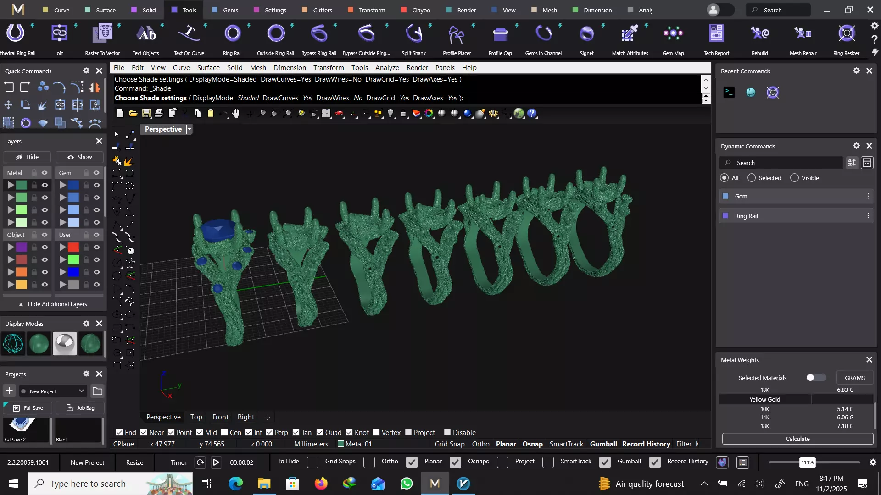Click the Show layers button
881x495 pixels.
point(79,157)
